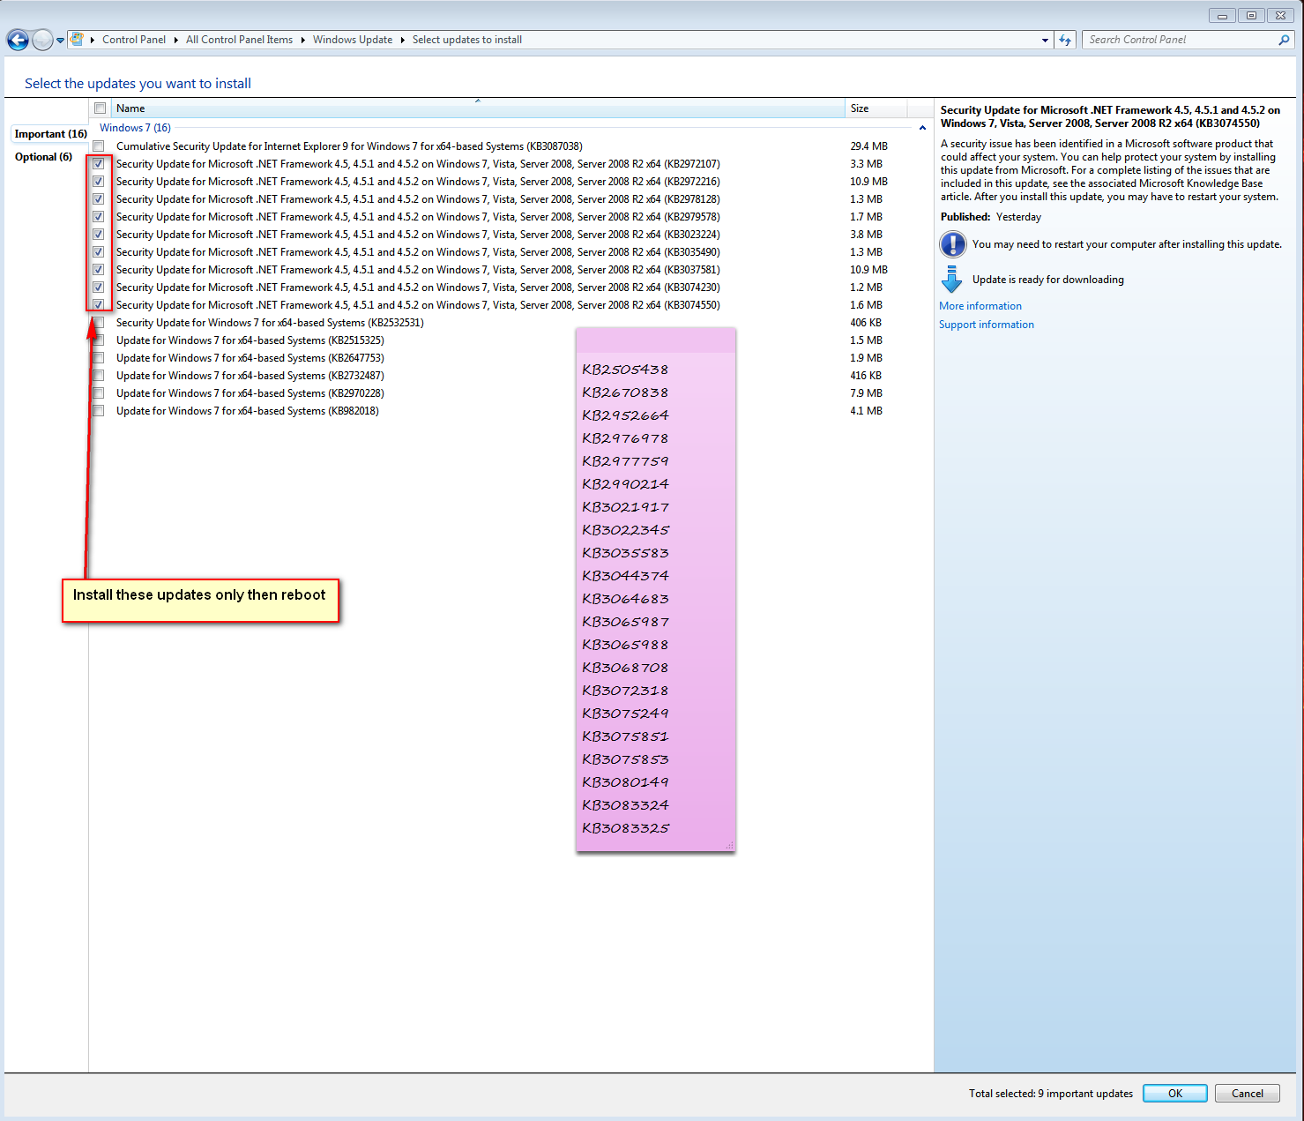Expand the arrow after Control Panel breadcrumb
1304x1121 pixels.
[175, 40]
